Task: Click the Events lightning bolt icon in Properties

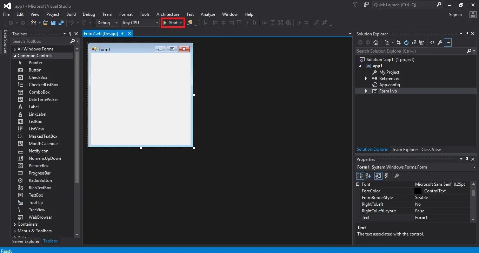Action: [386, 176]
